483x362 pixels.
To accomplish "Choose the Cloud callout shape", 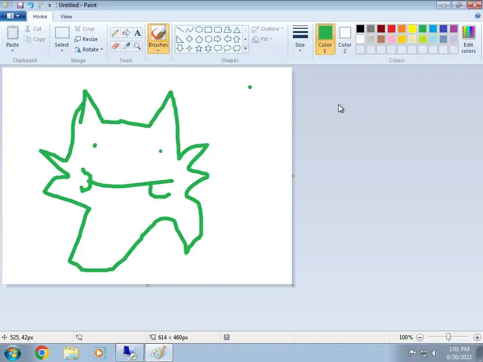I will (237, 49).
